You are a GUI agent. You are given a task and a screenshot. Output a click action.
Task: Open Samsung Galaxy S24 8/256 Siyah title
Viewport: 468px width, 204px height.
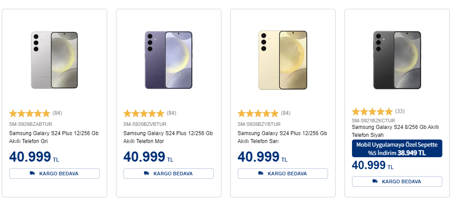pos(395,131)
